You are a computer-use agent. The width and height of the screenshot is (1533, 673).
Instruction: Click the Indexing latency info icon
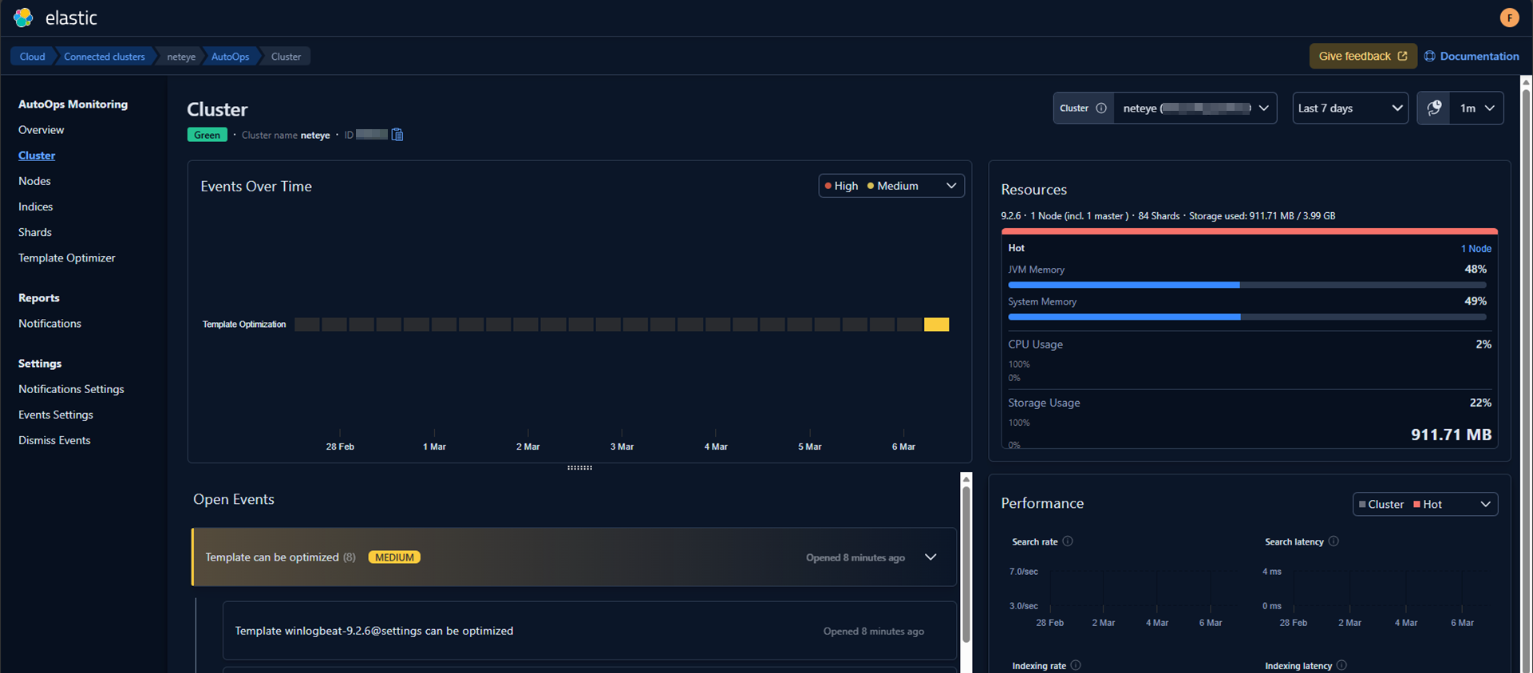1341,665
